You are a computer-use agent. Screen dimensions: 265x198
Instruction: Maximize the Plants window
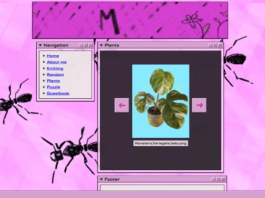point(215,45)
